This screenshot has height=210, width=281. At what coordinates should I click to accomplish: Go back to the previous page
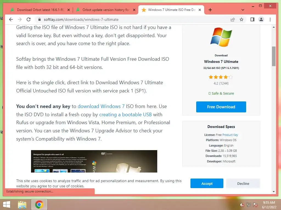point(11,19)
